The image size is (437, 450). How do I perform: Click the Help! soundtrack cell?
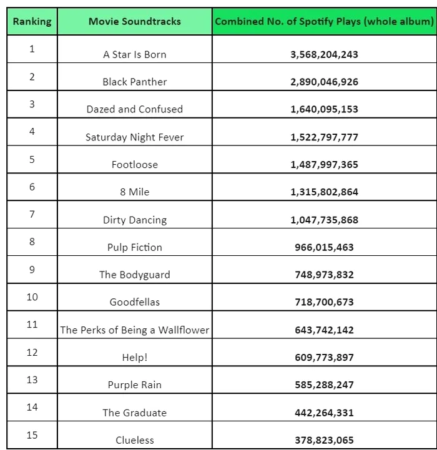tap(134, 358)
